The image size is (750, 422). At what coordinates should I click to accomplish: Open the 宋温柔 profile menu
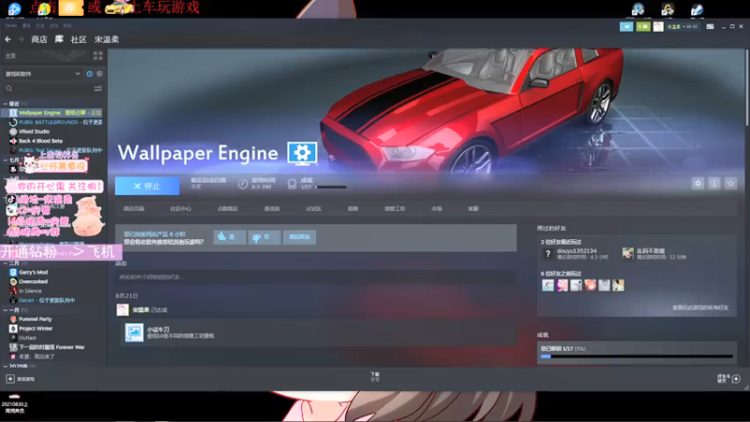[x=106, y=39]
